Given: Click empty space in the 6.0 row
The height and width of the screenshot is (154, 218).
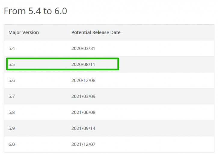Looking at the screenshot, I should (153, 144).
